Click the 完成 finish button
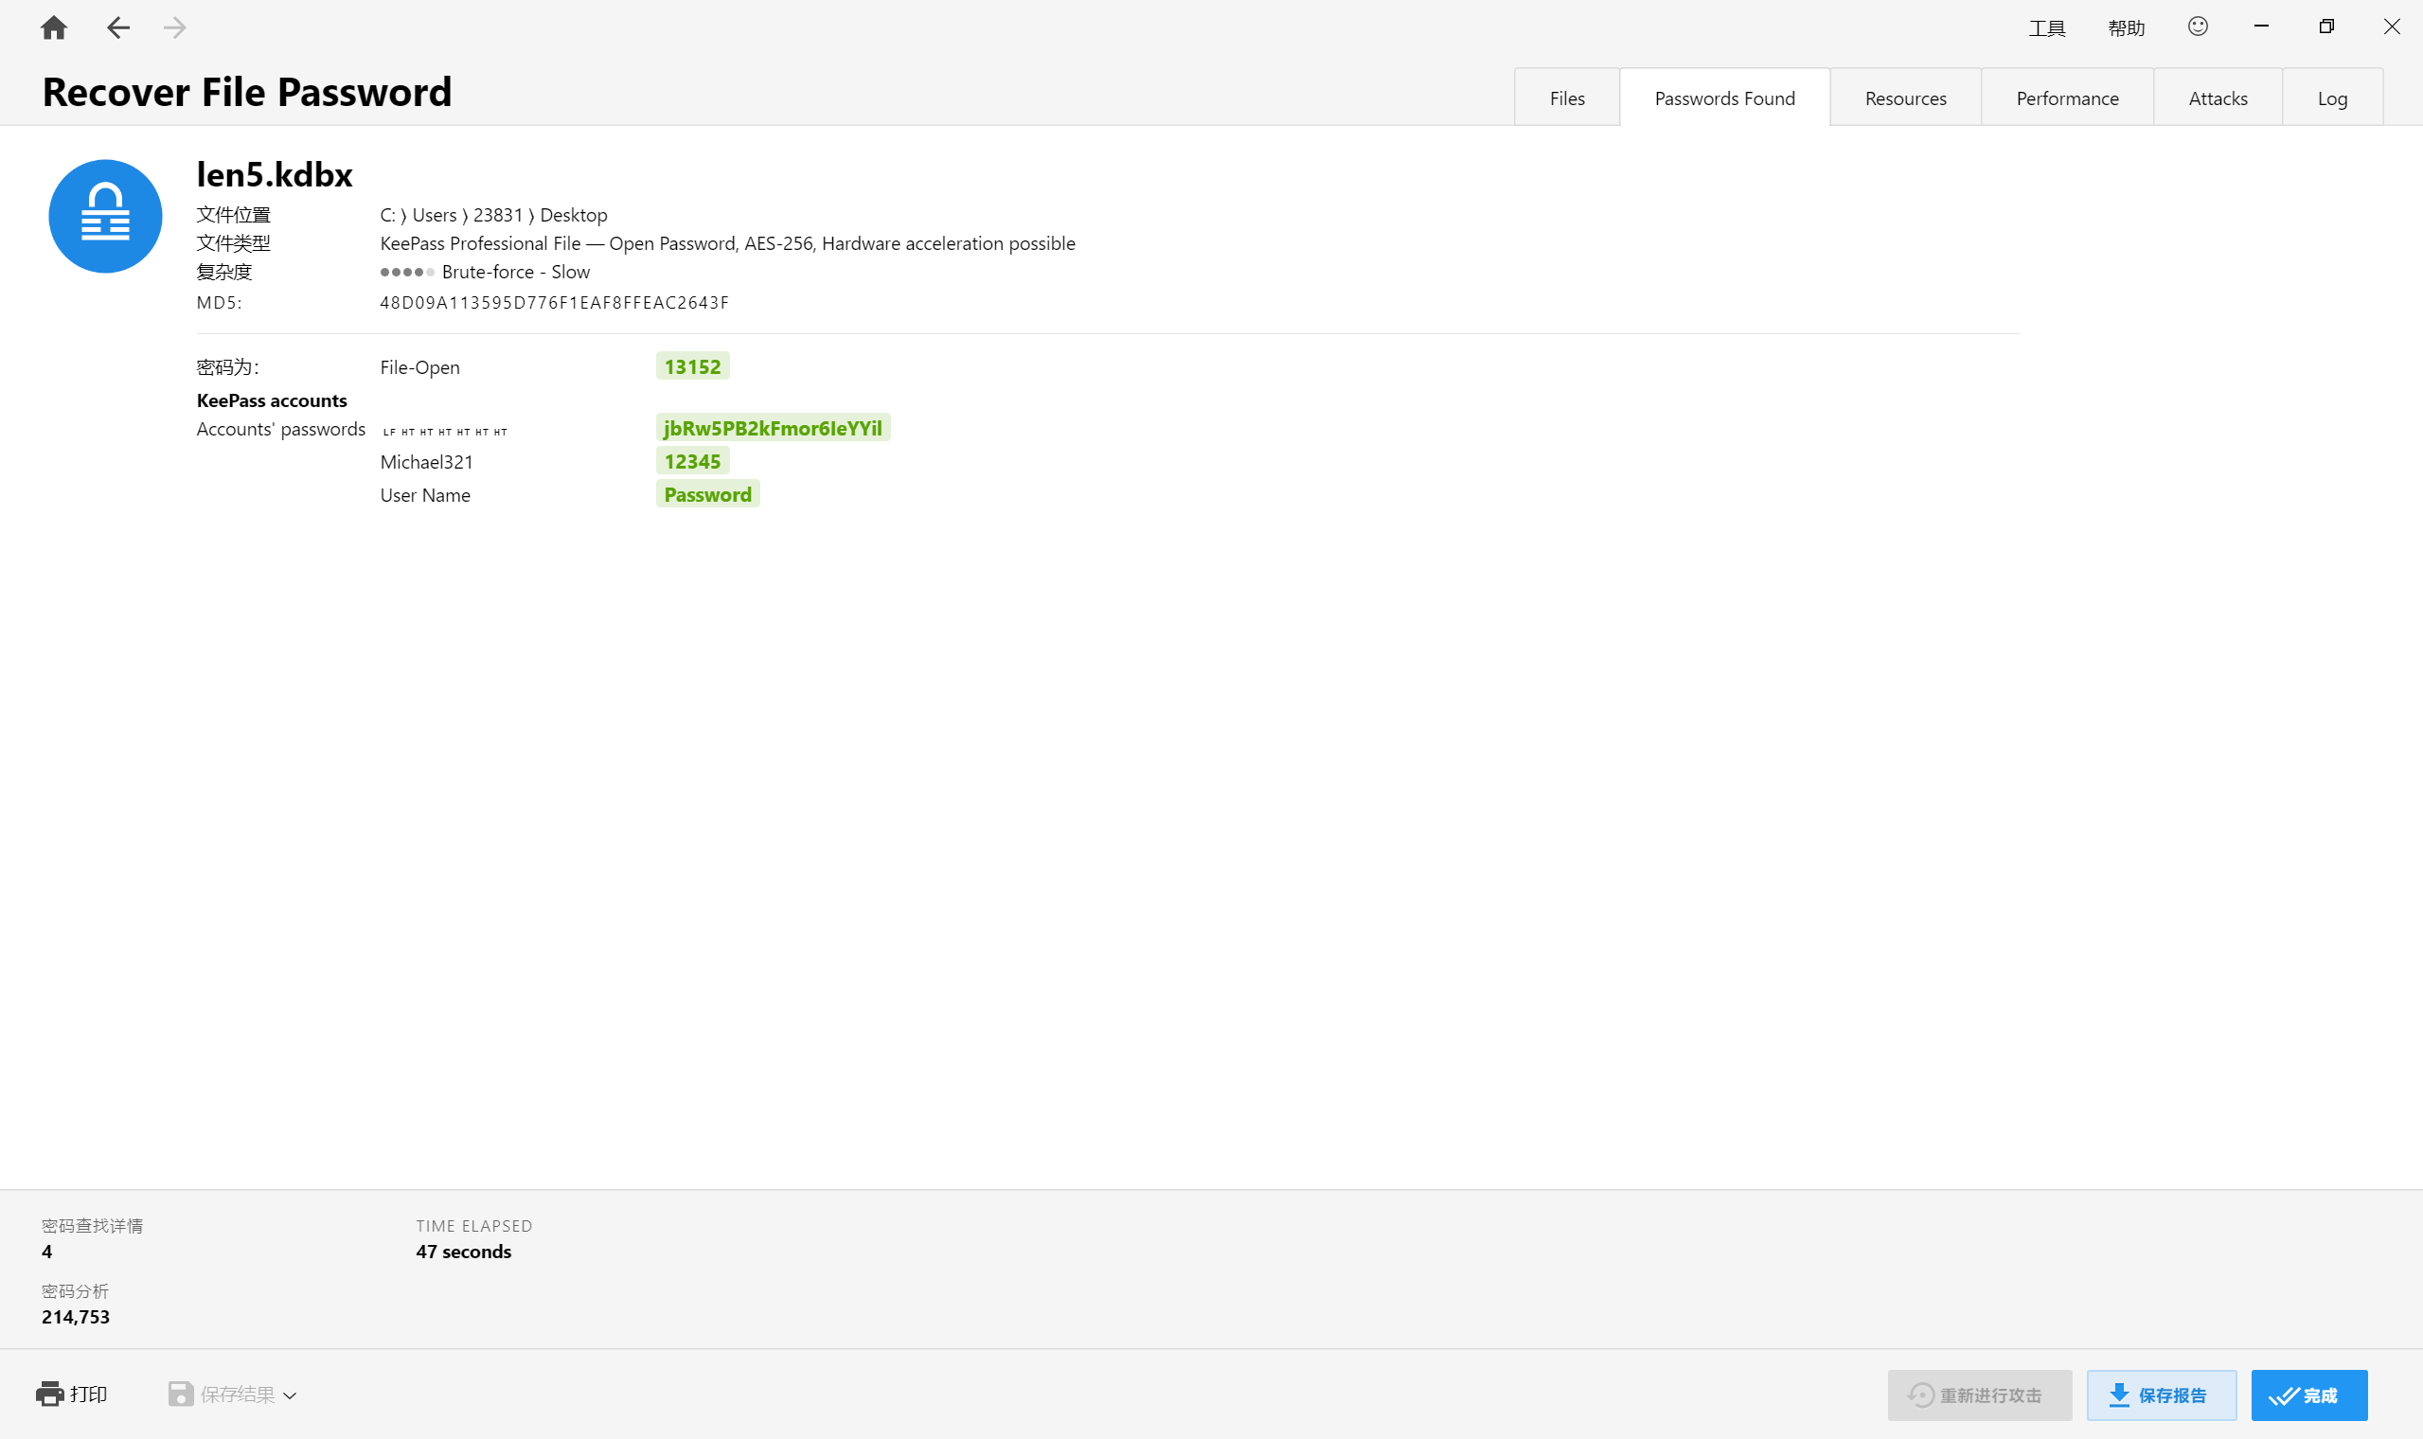Image resolution: width=2423 pixels, height=1439 pixels. (x=2308, y=1395)
